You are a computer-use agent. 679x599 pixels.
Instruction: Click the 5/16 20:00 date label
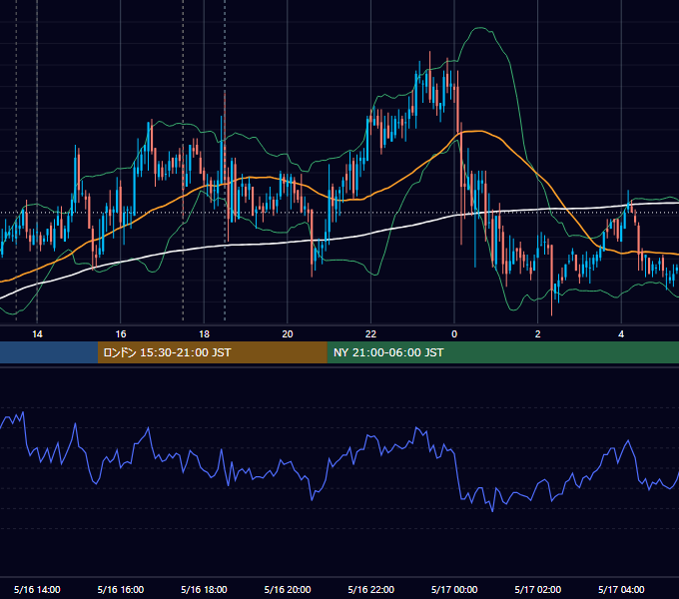pyautogui.click(x=288, y=589)
